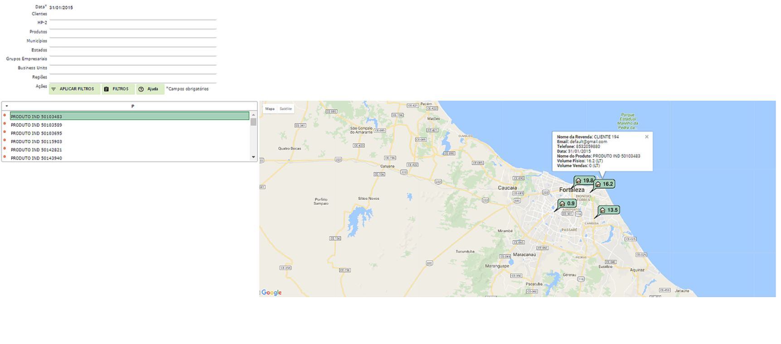This screenshot has height=344, width=781.
Task: Select row PRODUTO IND 50103589
Action: 130,125
